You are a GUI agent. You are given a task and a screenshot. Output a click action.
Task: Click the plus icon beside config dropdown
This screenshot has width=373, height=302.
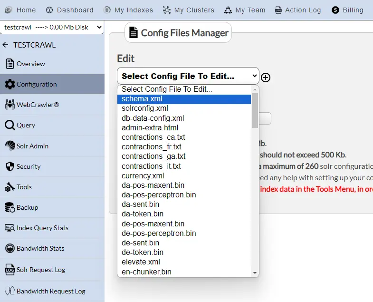(x=266, y=78)
